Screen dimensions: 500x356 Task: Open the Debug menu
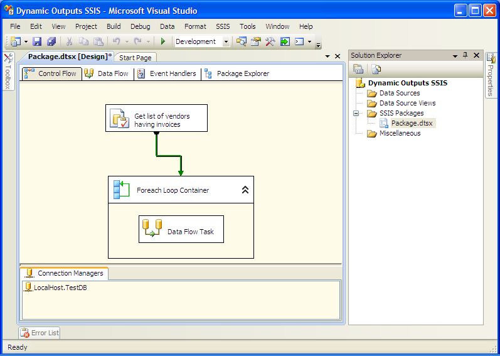point(141,26)
